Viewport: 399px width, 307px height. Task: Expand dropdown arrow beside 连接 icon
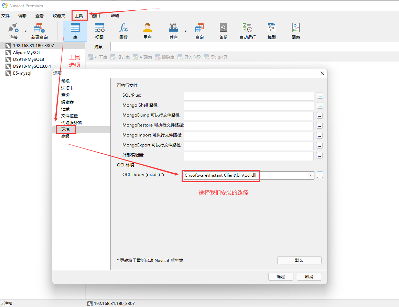click(25, 31)
